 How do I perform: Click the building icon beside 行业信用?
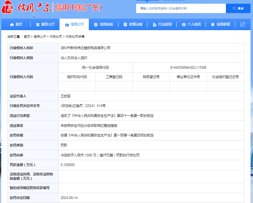coord(155,25)
